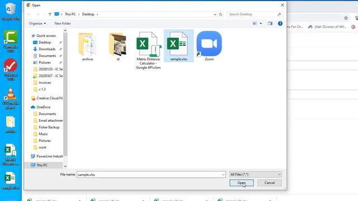Change view layout icon
358x201 pixels.
255,23
